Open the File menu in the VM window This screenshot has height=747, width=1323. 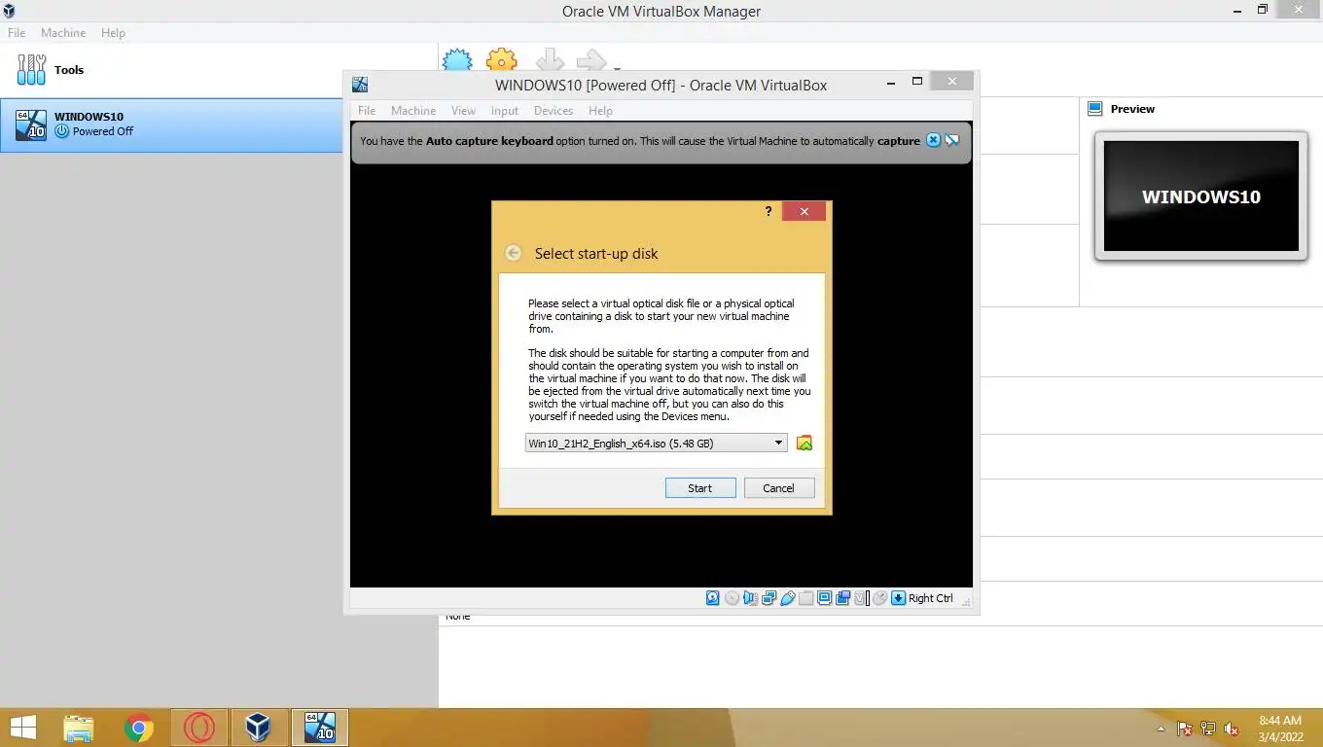point(367,111)
